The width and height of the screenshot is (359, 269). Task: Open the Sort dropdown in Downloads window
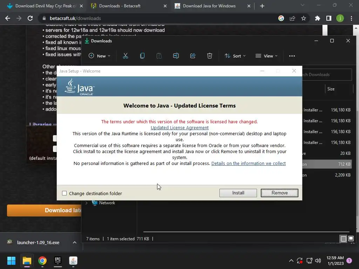click(235, 56)
